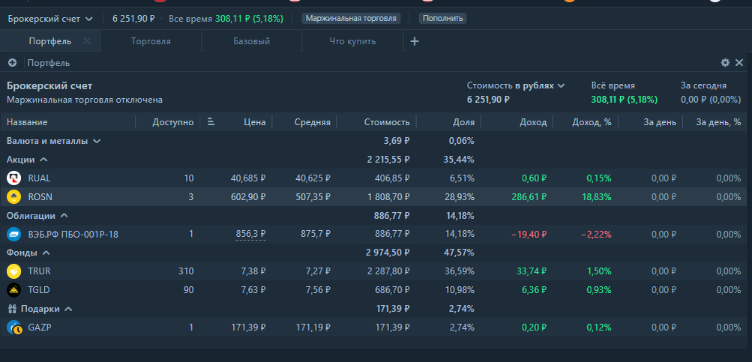This screenshot has width=752, height=362.
Task: Open the portfolio widget settings gear
Action: [x=725, y=63]
